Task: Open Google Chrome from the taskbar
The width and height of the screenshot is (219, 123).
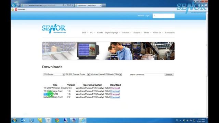Action: tap(57, 120)
